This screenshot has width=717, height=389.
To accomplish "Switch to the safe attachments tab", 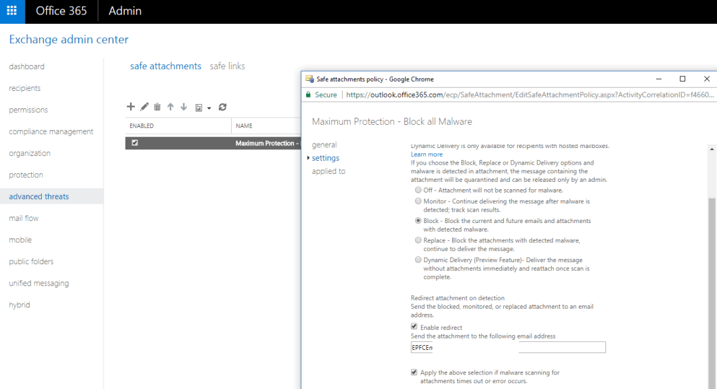I will click(x=165, y=66).
